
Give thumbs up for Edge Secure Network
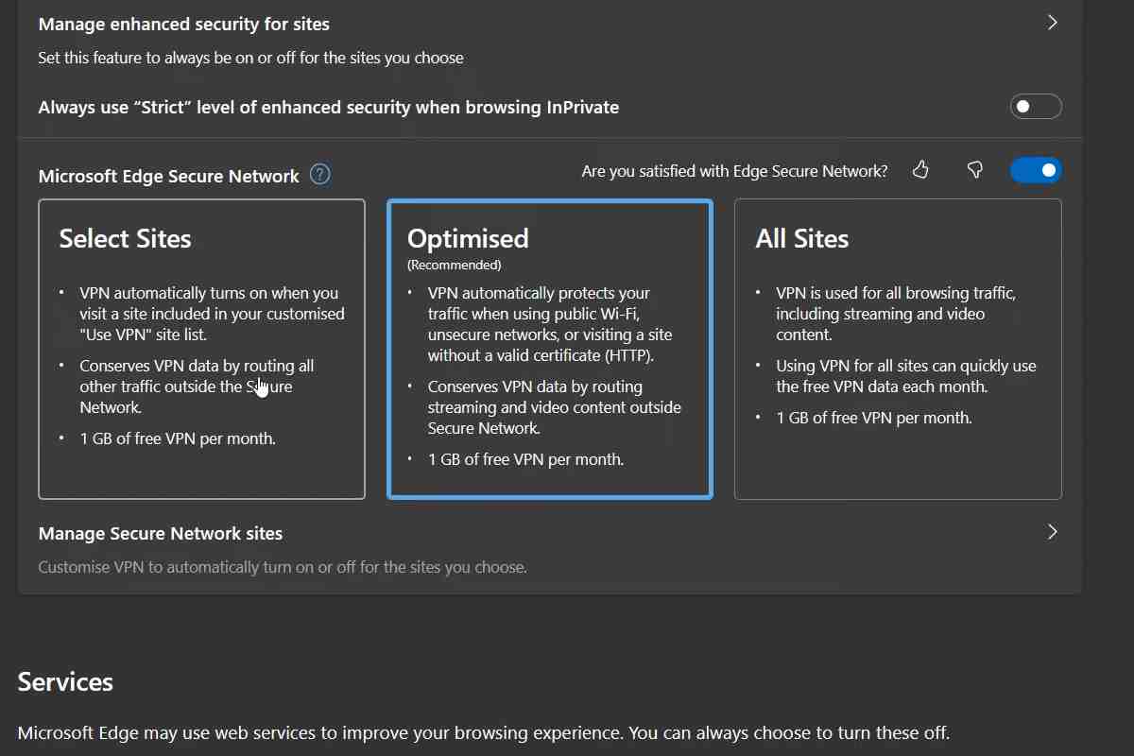(921, 170)
